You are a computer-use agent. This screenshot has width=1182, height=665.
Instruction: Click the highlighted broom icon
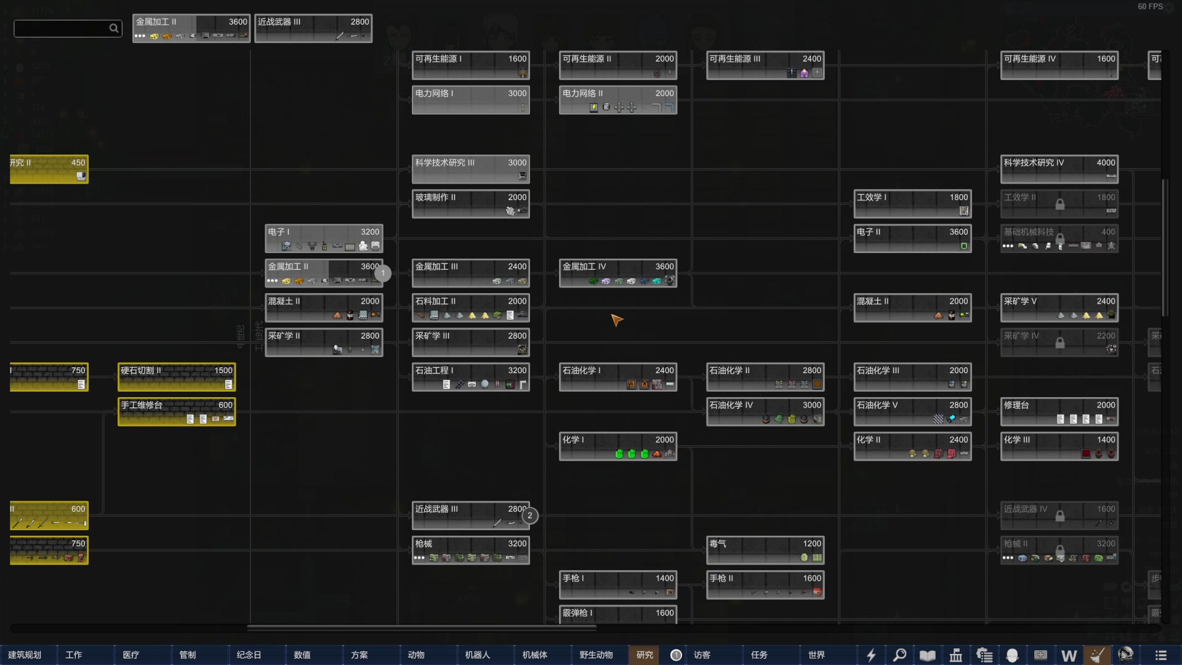pyautogui.click(x=1097, y=655)
